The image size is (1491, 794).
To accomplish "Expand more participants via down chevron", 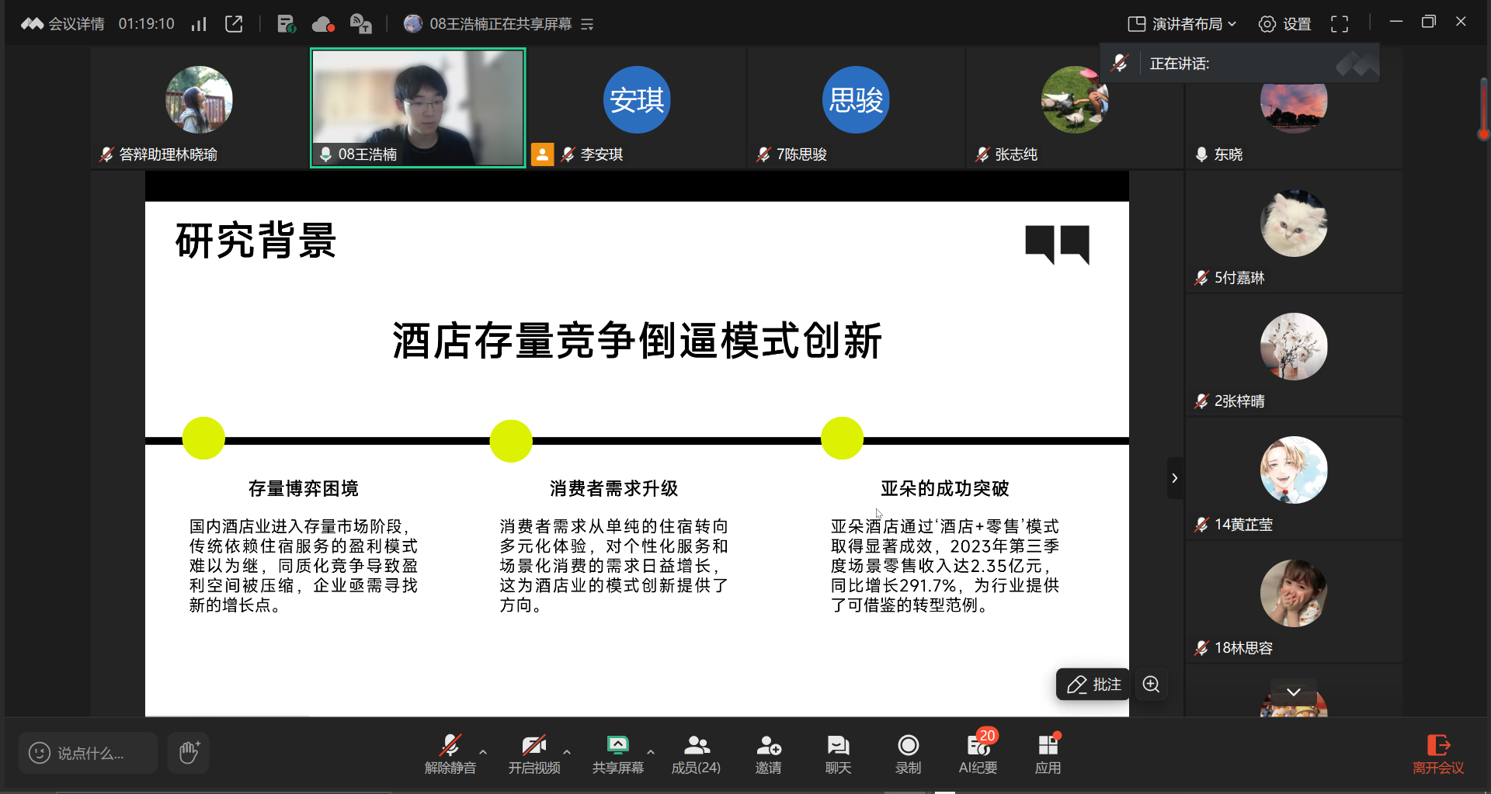I will point(1293,691).
